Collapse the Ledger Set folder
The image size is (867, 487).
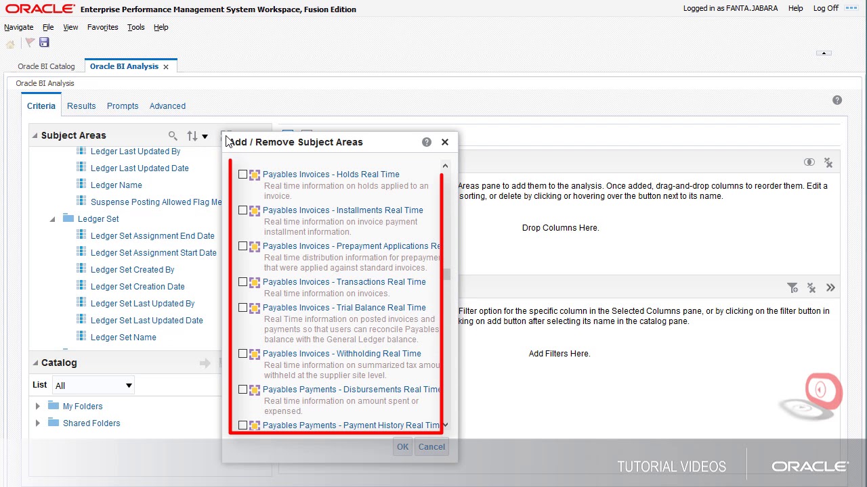[x=52, y=219]
